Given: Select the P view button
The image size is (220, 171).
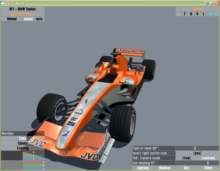Looking at the screenshot, I should tap(179, 14).
